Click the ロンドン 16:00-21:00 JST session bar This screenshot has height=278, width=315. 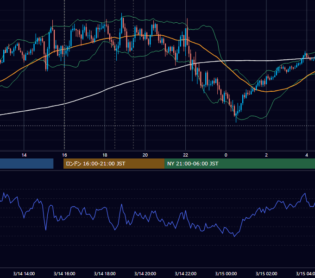tap(114, 164)
